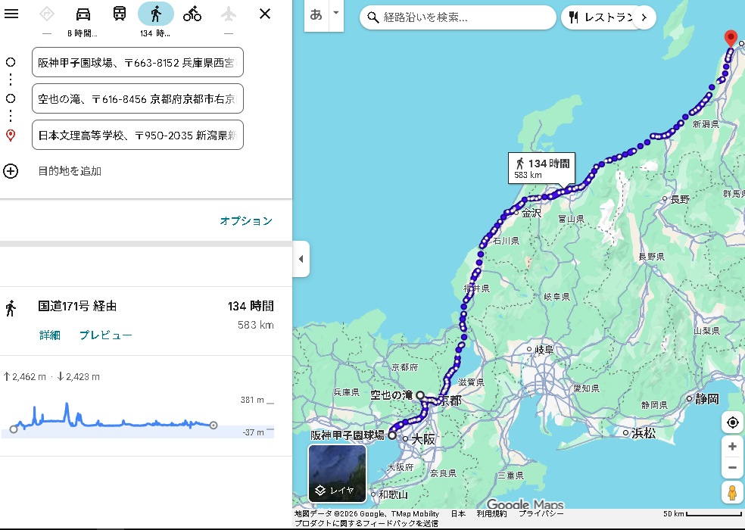Click プレビュー to preview the route
The image size is (745, 530).
click(x=106, y=335)
